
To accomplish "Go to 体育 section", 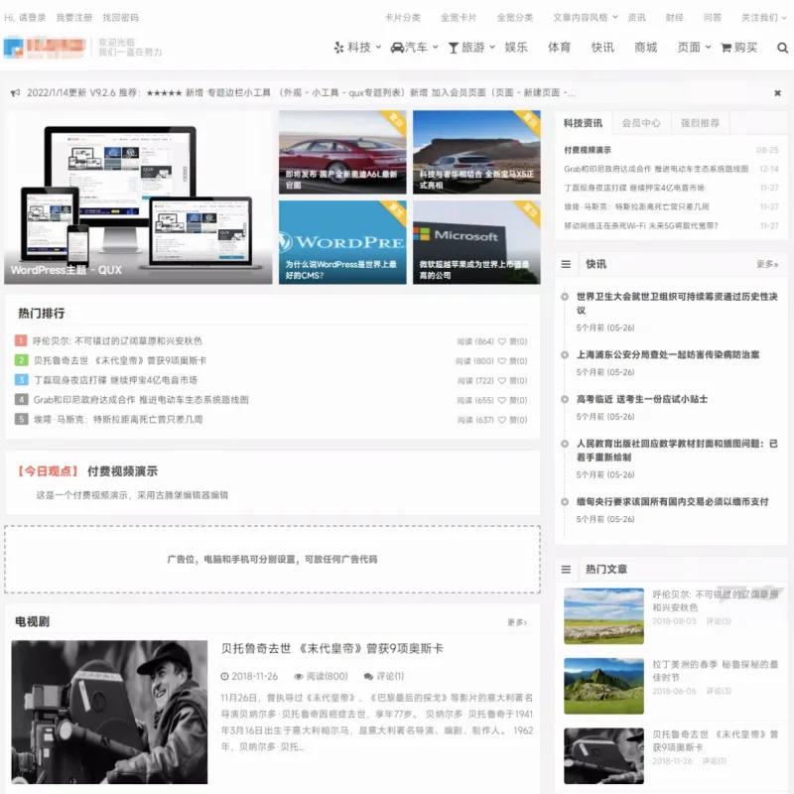I will click(x=559, y=48).
